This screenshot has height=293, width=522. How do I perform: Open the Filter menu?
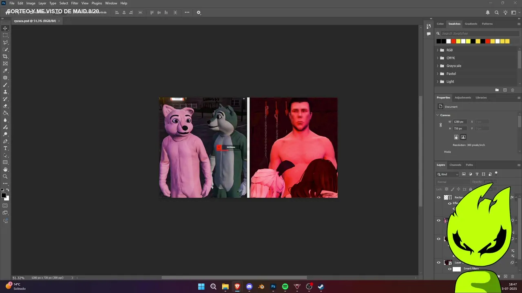pyautogui.click(x=75, y=3)
